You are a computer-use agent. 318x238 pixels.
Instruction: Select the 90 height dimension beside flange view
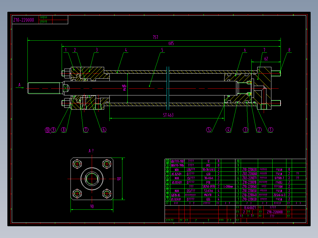point(119,179)
